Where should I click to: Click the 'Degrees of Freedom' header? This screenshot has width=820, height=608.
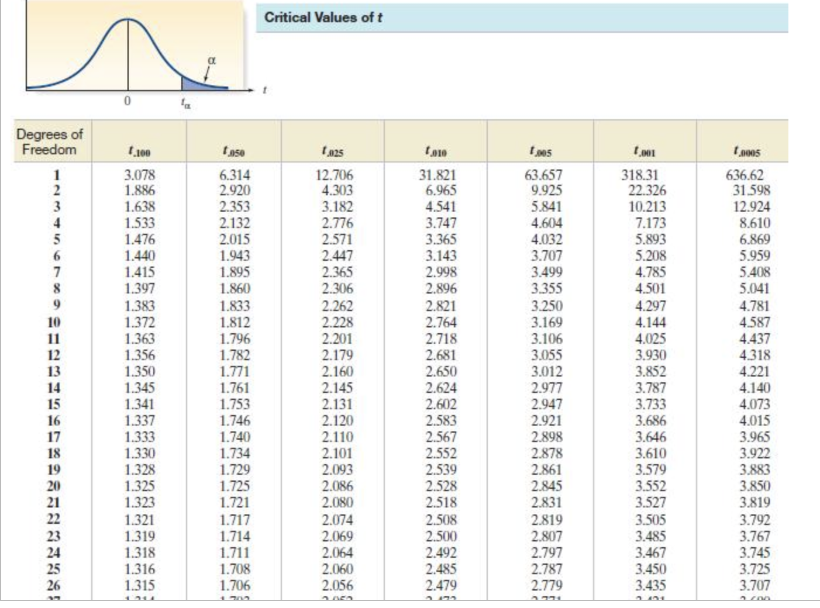[50, 141]
